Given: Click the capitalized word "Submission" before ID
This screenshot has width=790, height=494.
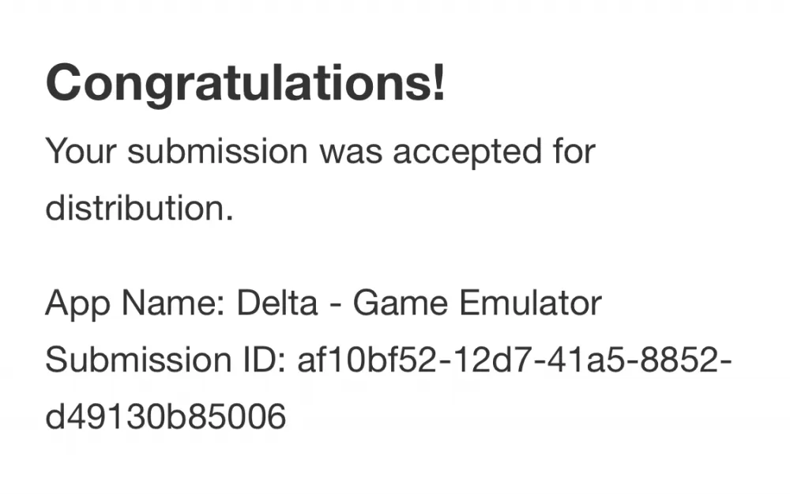Looking at the screenshot, I should pos(138,360).
